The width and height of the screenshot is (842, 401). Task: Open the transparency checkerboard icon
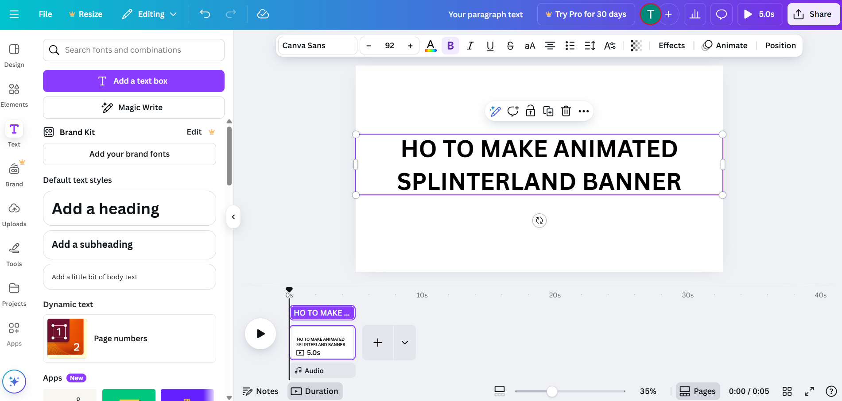click(636, 46)
